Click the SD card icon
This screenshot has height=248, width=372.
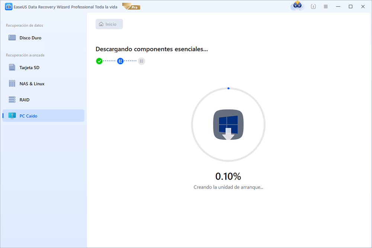(12, 68)
